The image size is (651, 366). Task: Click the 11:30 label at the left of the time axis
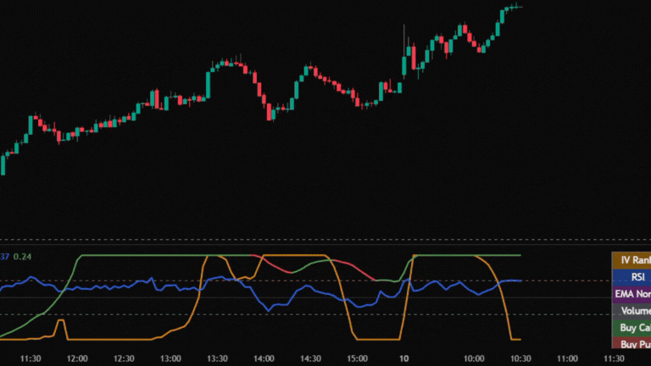(31, 358)
